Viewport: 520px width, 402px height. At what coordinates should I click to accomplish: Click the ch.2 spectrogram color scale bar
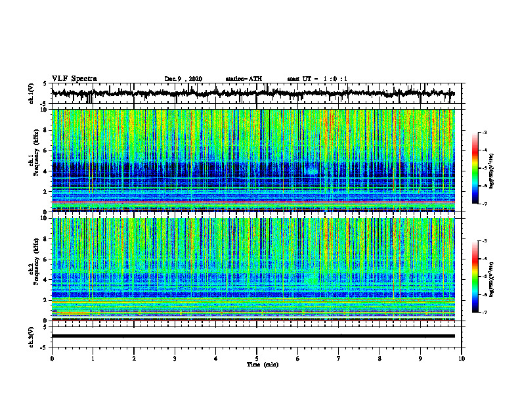[x=475, y=277]
